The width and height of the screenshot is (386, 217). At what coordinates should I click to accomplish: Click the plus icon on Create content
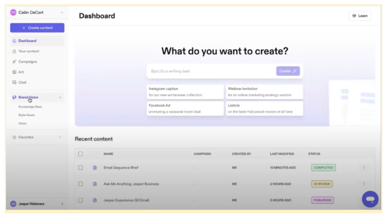tap(23, 28)
